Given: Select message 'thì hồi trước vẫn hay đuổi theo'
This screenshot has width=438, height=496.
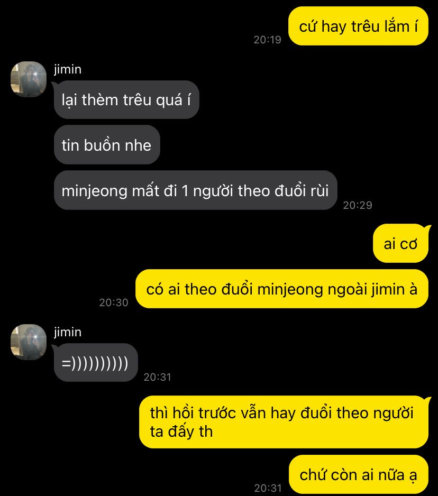Looking at the screenshot, I should [x=284, y=422].
